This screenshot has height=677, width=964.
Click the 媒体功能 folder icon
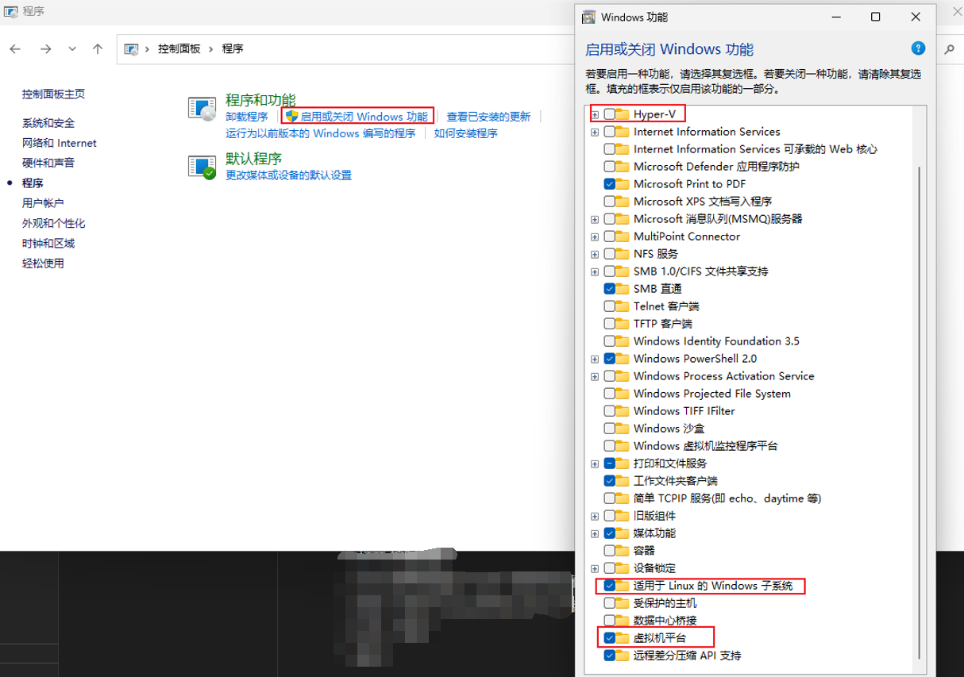pyautogui.click(x=623, y=533)
